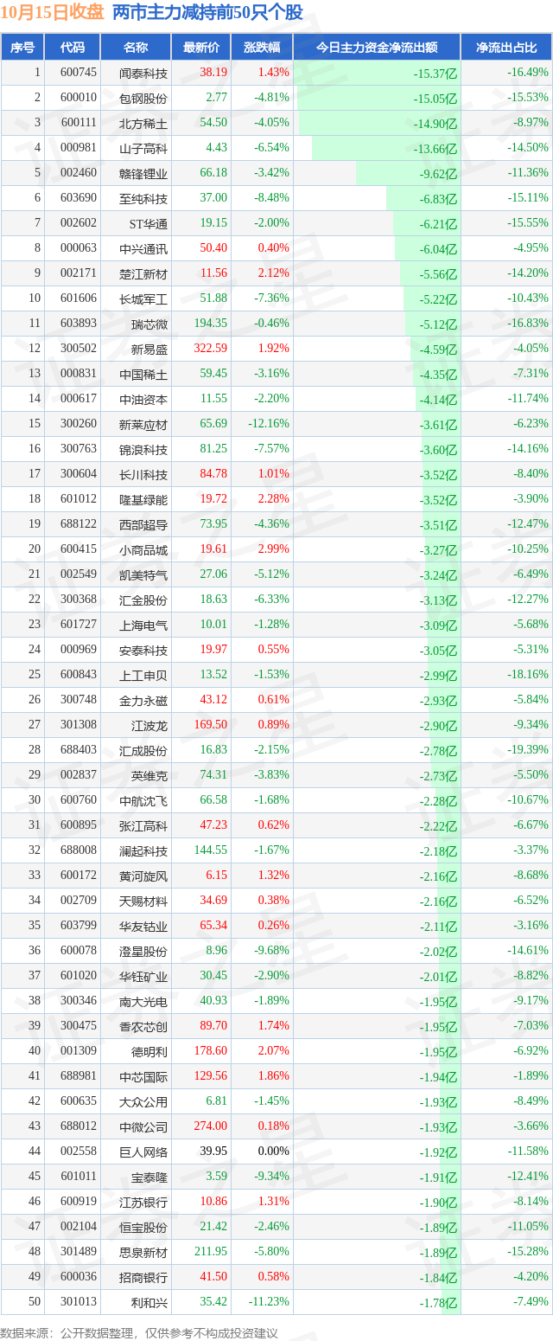This screenshot has width=553, height=1341.
Task: Click stock name 澜起科技
Action: 143,850
